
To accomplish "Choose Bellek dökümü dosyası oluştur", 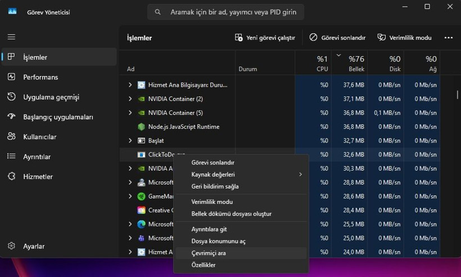I will [x=241, y=214].
